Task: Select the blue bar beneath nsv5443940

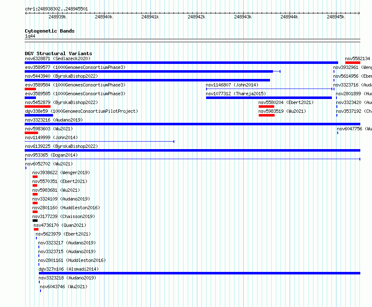Action: (147, 80)
